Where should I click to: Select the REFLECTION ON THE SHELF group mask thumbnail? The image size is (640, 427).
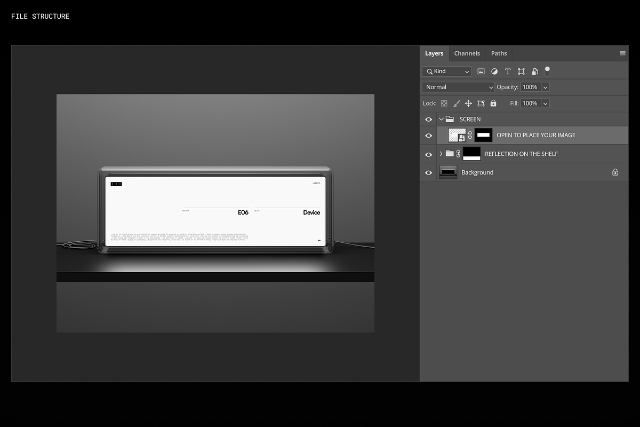tap(471, 154)
